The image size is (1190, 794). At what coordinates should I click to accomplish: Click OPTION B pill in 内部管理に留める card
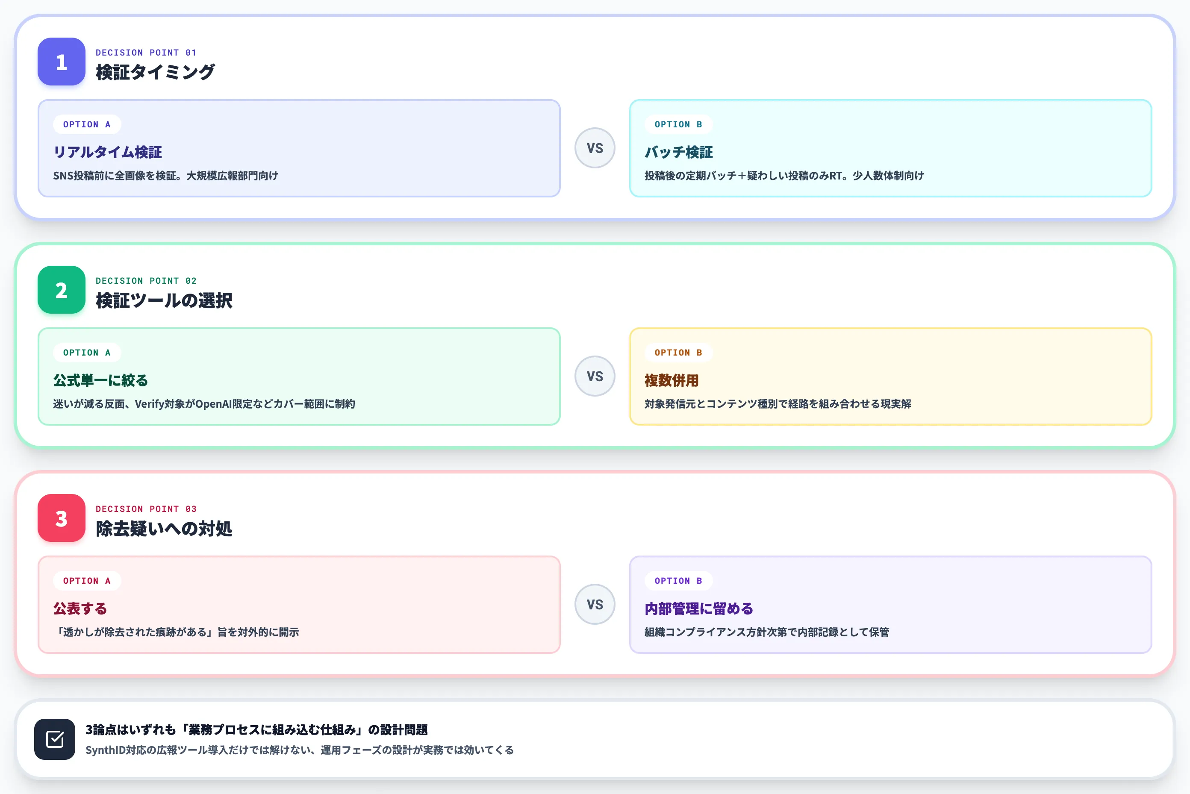click(x=678, y=581)
